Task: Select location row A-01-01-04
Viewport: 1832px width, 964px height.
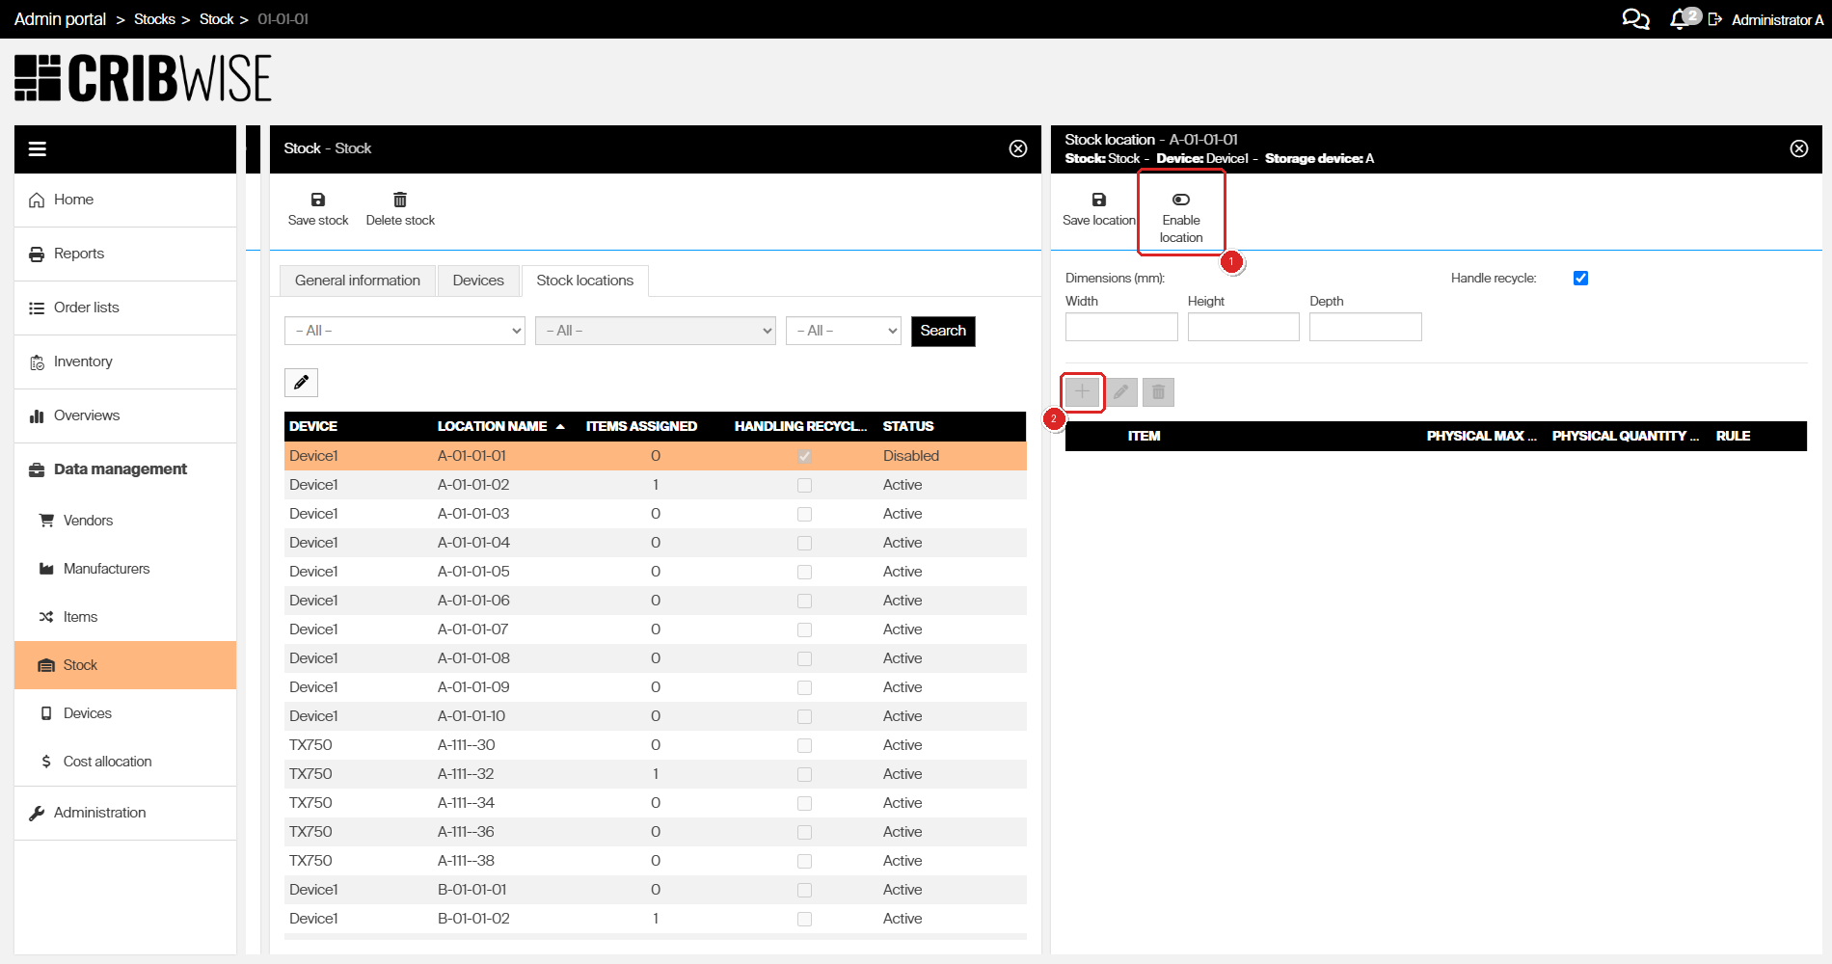Action: 656,543
